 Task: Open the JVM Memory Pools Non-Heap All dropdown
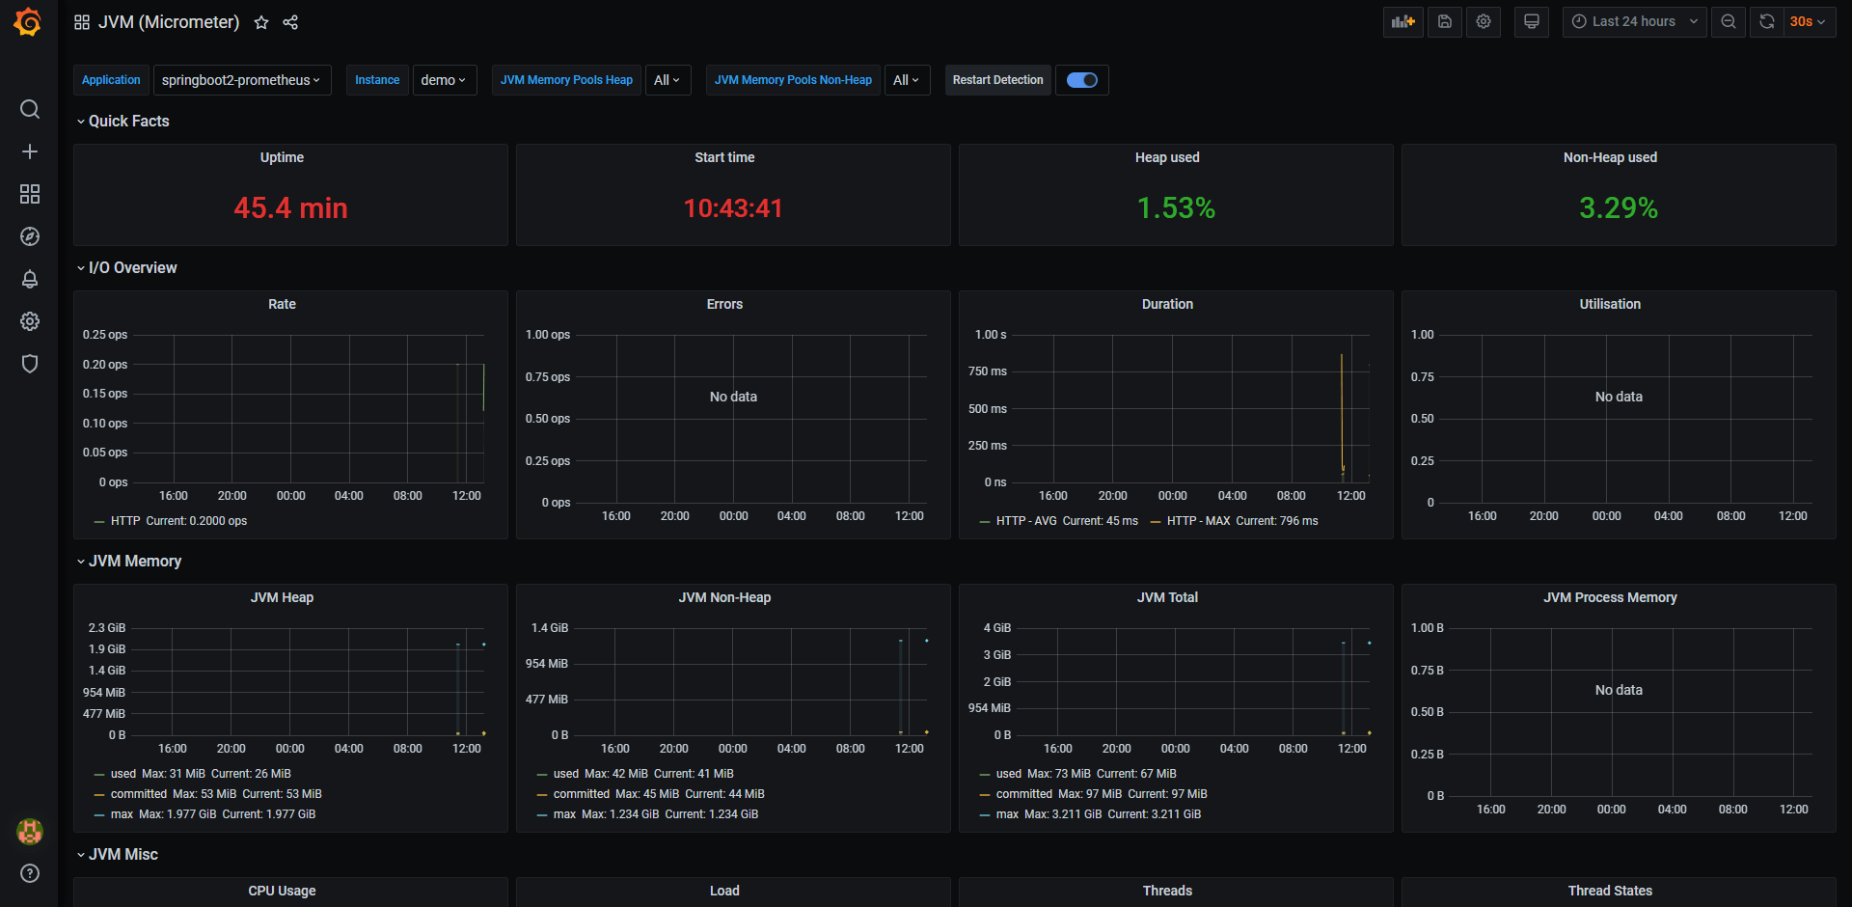(x=907, y=80)
